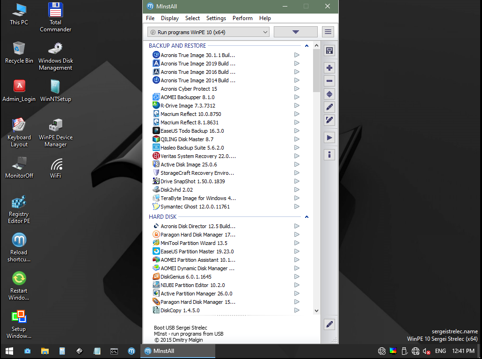Select the EaseUS Partition Master 19.23.0 entry
482x359 pixels.
point(197,251)
